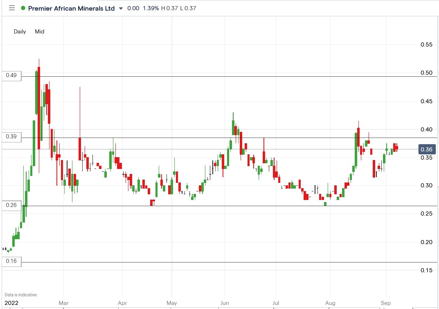Select the blue 0.36 current price badge
This screenshot has height=309, width=439.
427,149
